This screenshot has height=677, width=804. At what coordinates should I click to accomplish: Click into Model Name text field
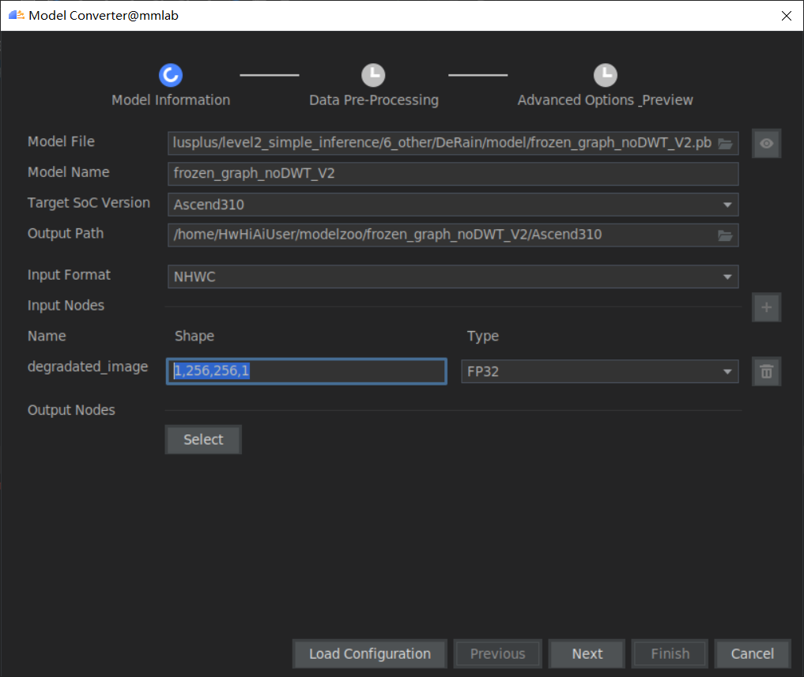click(453, 174)
